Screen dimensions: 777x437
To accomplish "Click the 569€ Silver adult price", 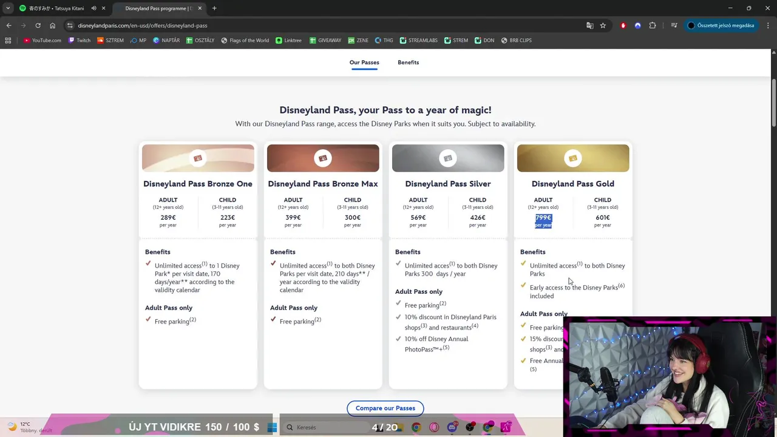I will (x=418, y=217).
